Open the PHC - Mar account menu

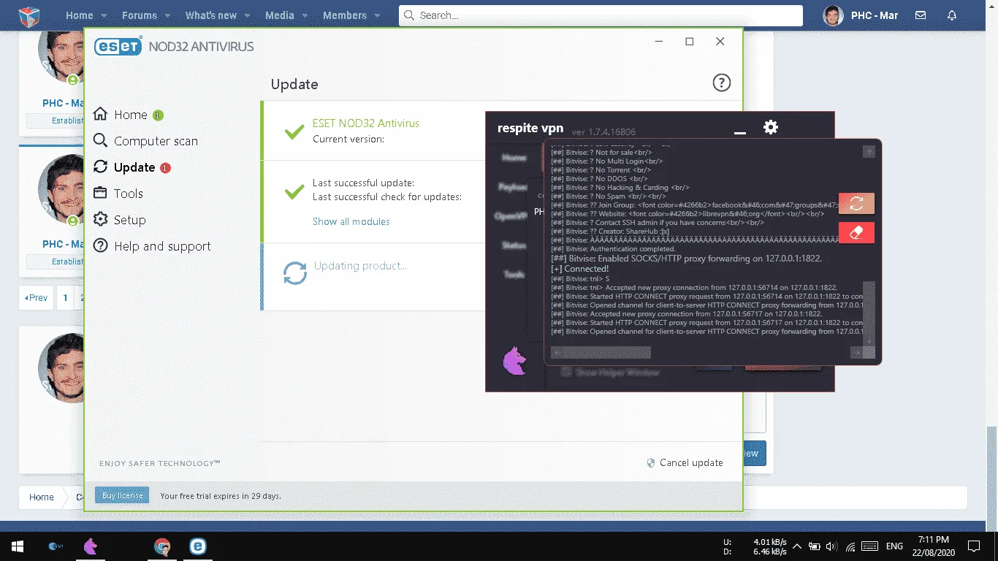pyautogui.click(x=861, y=15)
